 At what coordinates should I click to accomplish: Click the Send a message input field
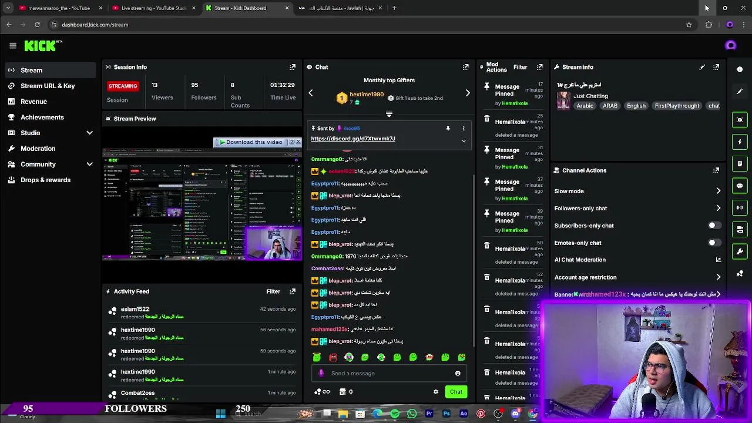pyautogui.click(x=389, y=373)
